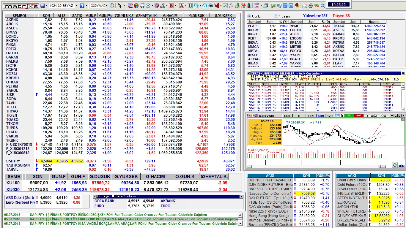
Task: Click the USDTRY row in main table
Action: point(120,161)
